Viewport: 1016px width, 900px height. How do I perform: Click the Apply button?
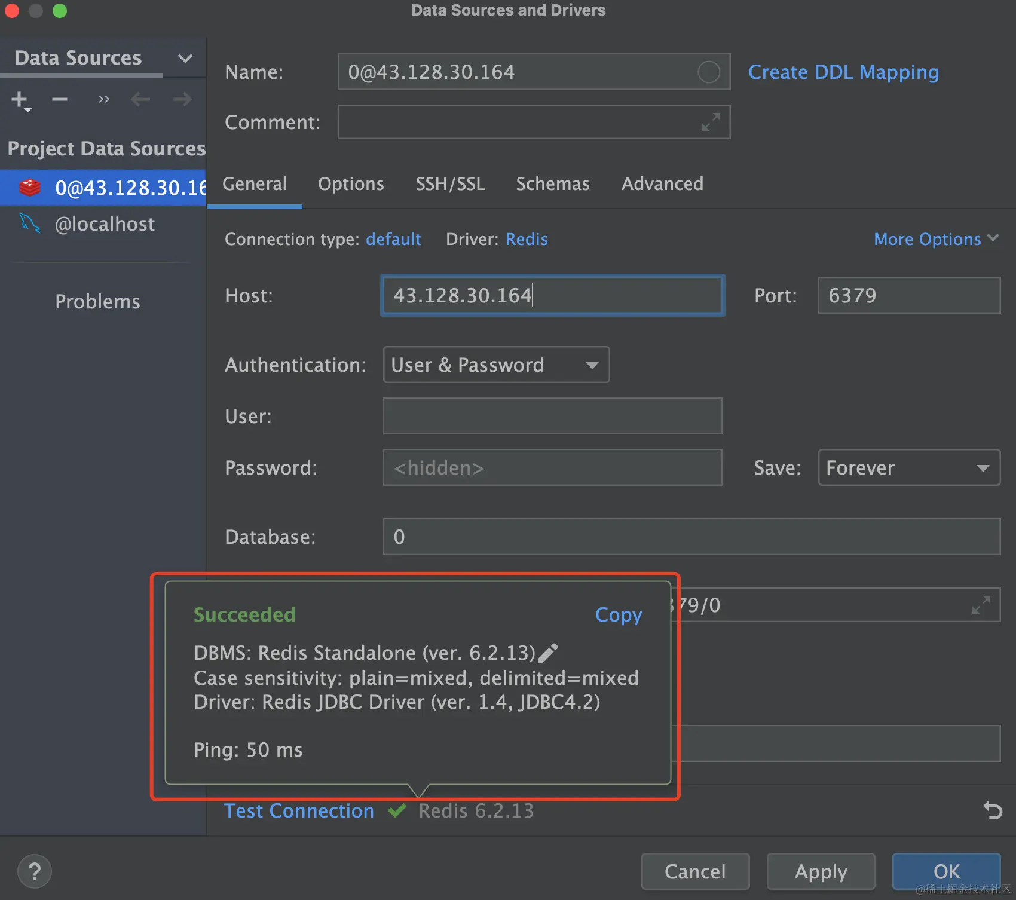(821, 871)
